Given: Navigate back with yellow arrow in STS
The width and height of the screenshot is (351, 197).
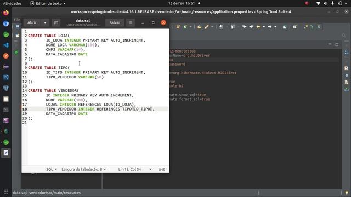Looking at the screenshot, I should click(x=258, y=27).
